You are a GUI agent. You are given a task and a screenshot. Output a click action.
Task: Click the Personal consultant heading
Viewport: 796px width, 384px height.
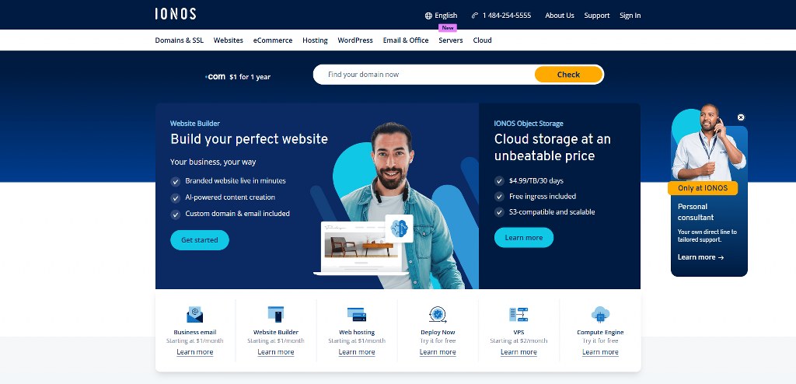[696, 211]
